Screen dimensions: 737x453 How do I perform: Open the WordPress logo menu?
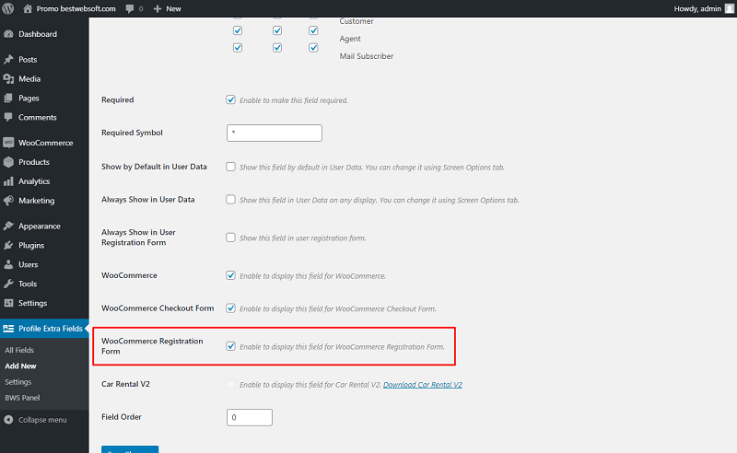(x=8, y=8)
